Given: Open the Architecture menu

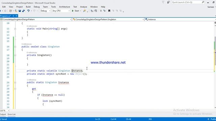Looking at the screenshot, I should [64, 7].
